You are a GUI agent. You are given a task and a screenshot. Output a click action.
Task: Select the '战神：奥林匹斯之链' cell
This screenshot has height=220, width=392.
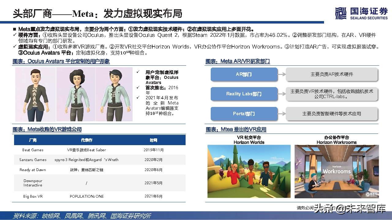click(87, 170)
